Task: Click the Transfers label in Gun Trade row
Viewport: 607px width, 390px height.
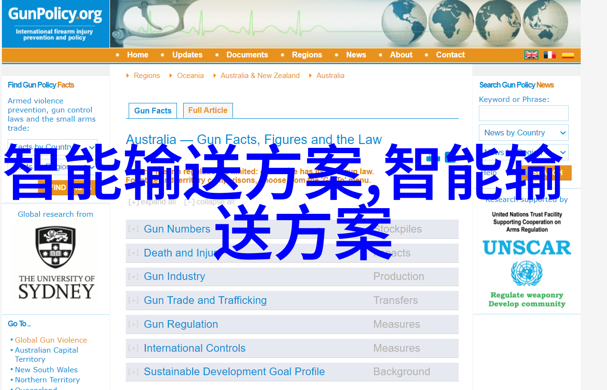Action: [x=396, y=301]
